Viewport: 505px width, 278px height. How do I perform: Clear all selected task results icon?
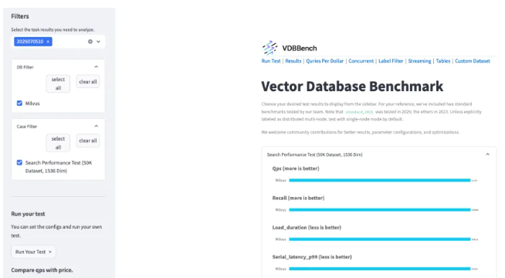[90, 42]
